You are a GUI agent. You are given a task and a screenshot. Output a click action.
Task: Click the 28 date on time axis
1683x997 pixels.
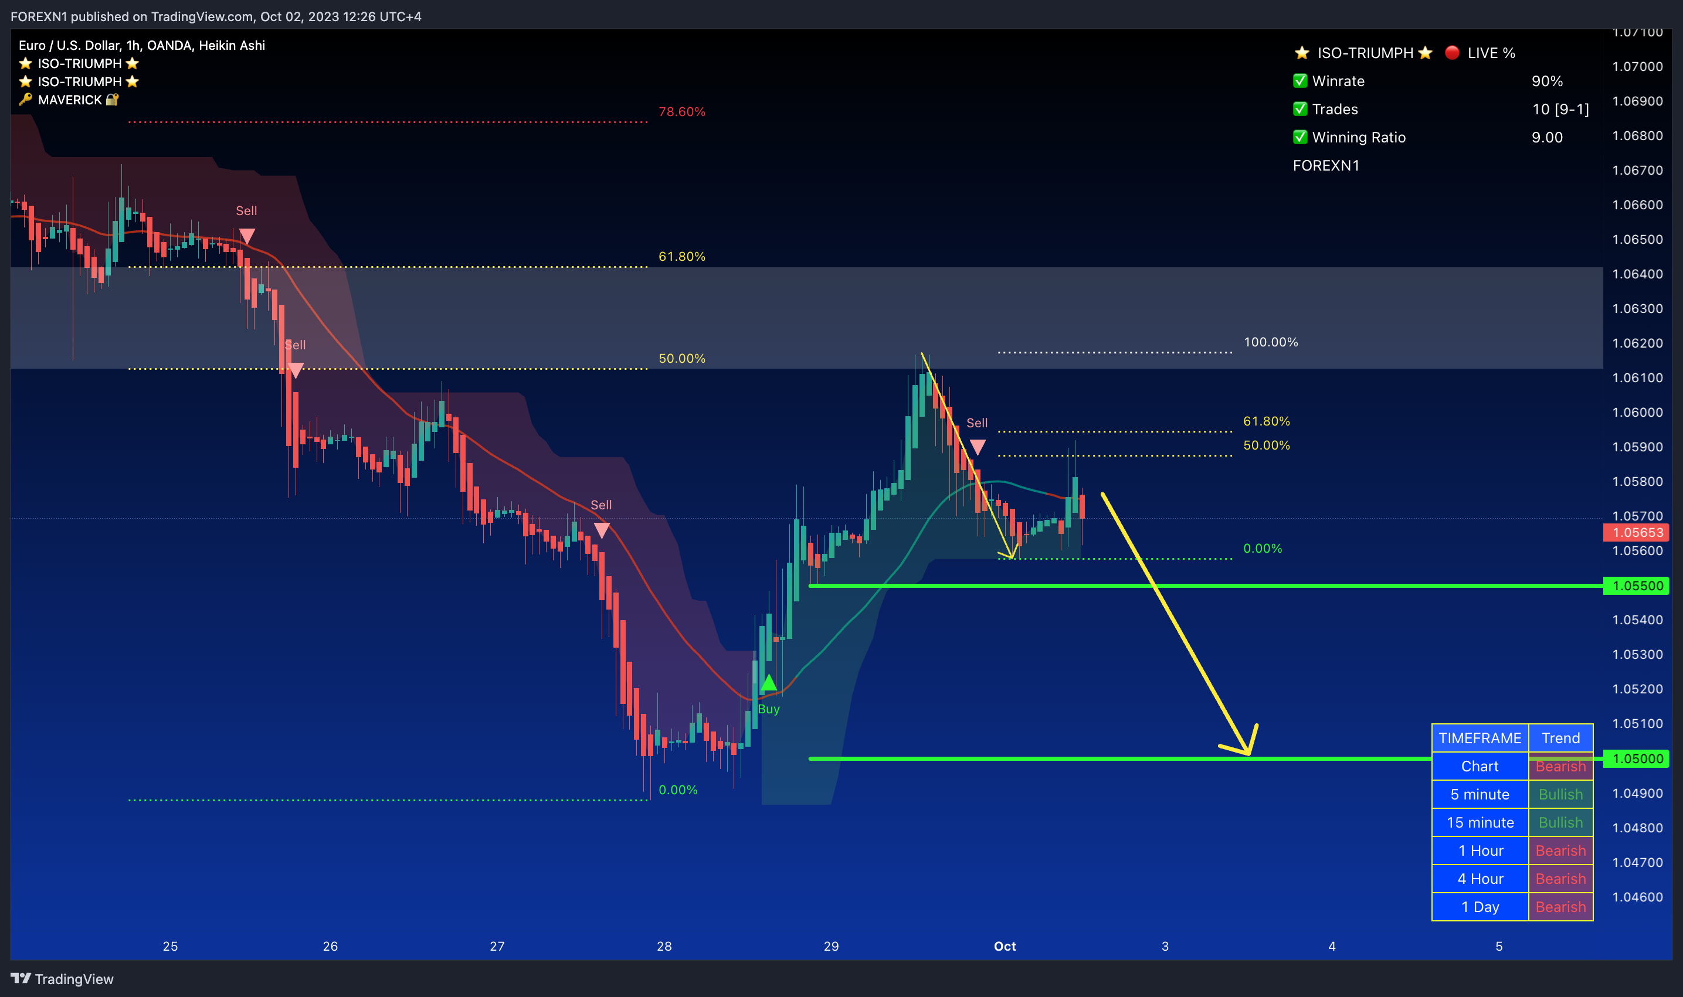coord(664,946)
